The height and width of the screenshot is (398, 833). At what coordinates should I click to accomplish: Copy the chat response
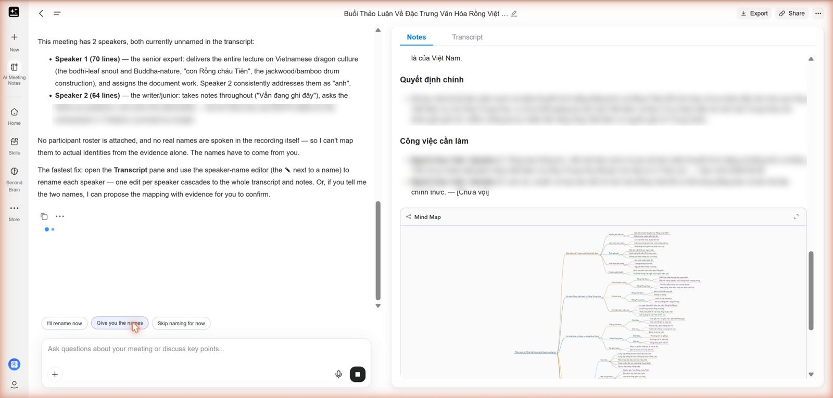(x=44, y=216)
